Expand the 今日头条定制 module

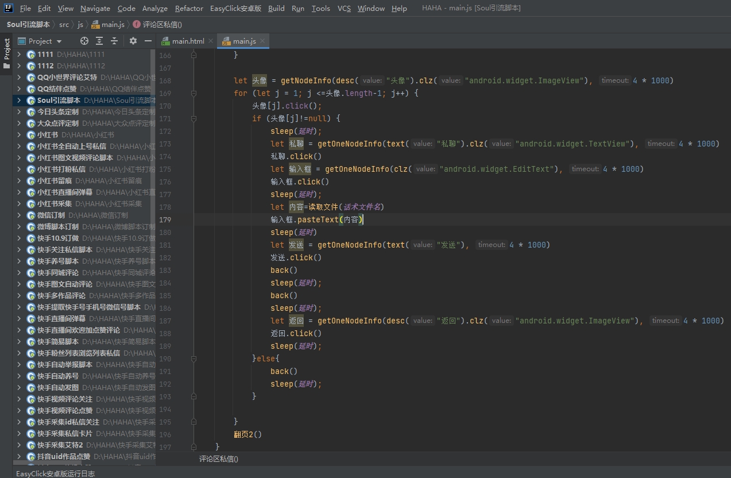[x=19, y=112]
